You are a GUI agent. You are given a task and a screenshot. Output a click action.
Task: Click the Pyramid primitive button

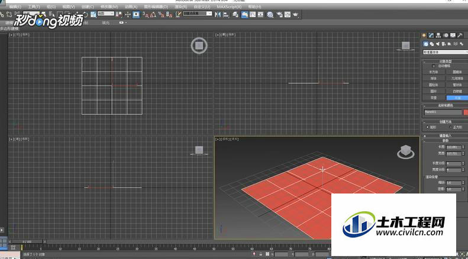[x=457, y=91]
